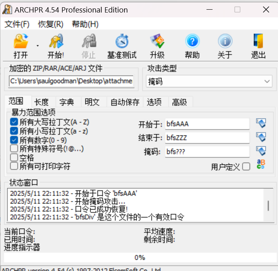Open the custom charset aBcD icon
The width and height of the screenshot is (278, 271).
tap(261, 164)
